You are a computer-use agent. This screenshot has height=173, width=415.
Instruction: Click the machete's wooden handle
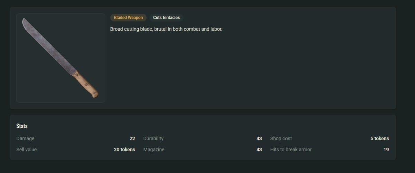(x=85, y=84)
